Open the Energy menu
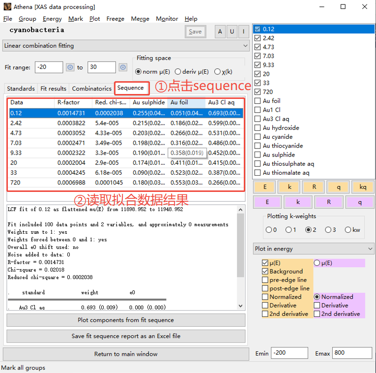The image size is (376, 373). tap(52, 19)
